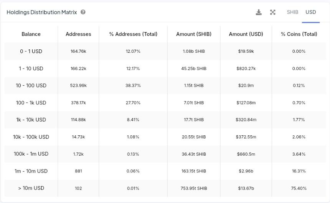This screenshot has height=203, width=330.
Task: Select the 0 - 1 USD balance row
Action: click(165, 51)
